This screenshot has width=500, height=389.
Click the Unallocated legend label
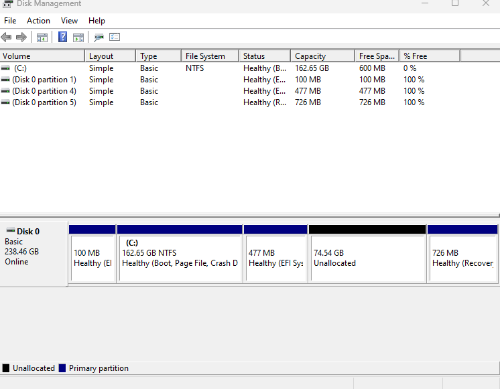tap(34, 368)
